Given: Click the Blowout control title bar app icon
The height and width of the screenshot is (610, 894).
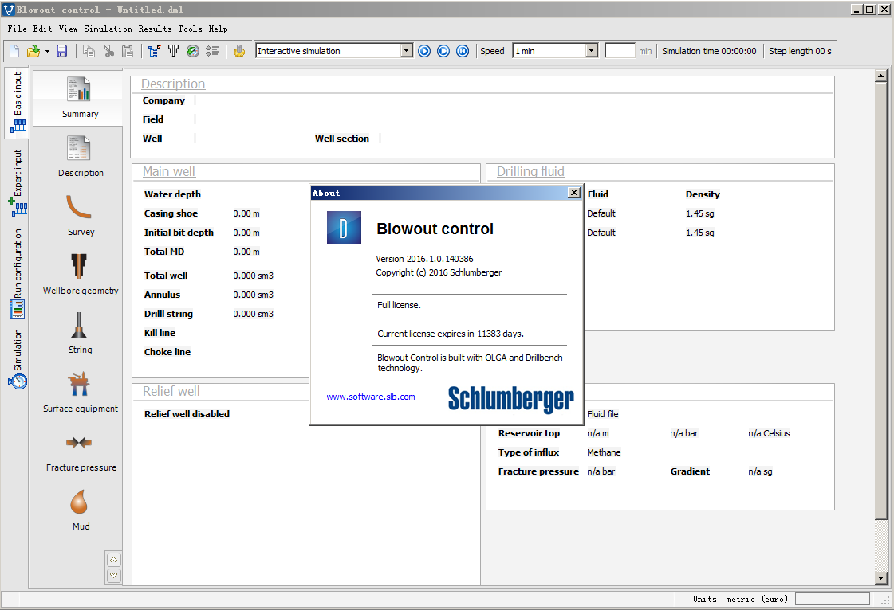Looking at the screenshot, I should [9, 10].
